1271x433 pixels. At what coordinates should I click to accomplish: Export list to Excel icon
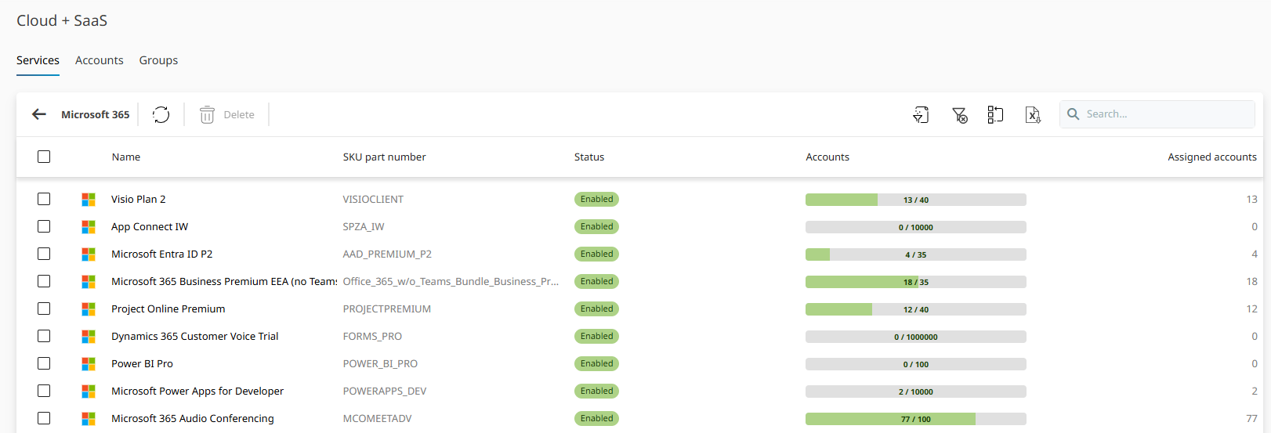(1033, 115)
